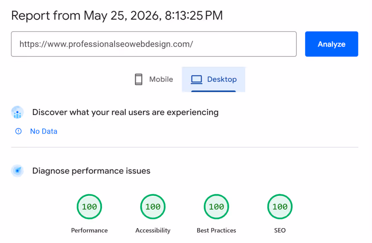Click the Performance label

tap(90, 230)
